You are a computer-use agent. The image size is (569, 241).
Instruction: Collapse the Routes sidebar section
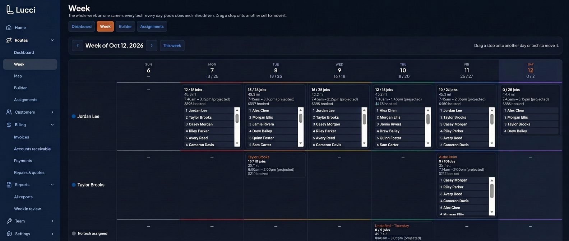(x=52, y=40)
